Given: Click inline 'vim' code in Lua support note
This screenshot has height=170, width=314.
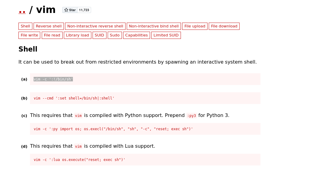Looking at the screenshot, I should (x=78, y=146).
